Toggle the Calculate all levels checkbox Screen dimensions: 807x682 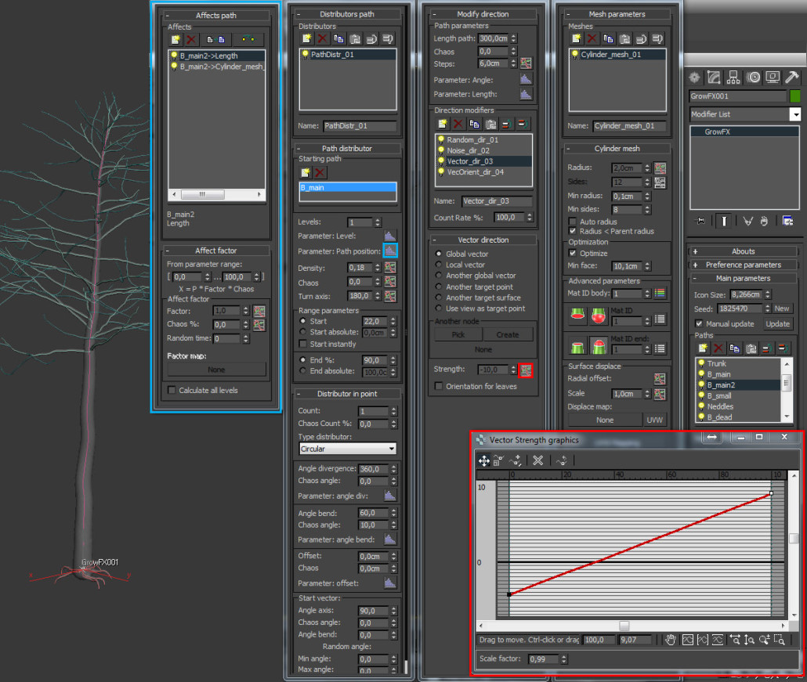pyautogui.click(x=172, y=390)
